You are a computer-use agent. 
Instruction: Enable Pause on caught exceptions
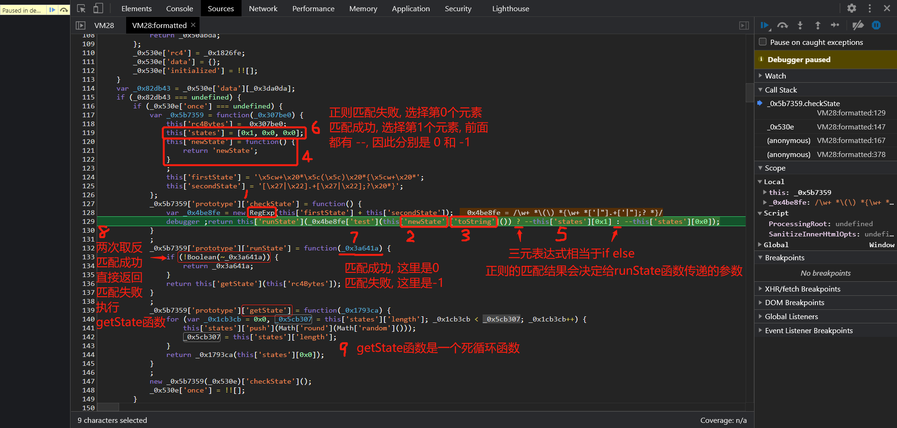(762, 42)
